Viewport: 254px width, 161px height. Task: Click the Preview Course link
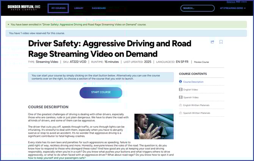tap(201, 62)
